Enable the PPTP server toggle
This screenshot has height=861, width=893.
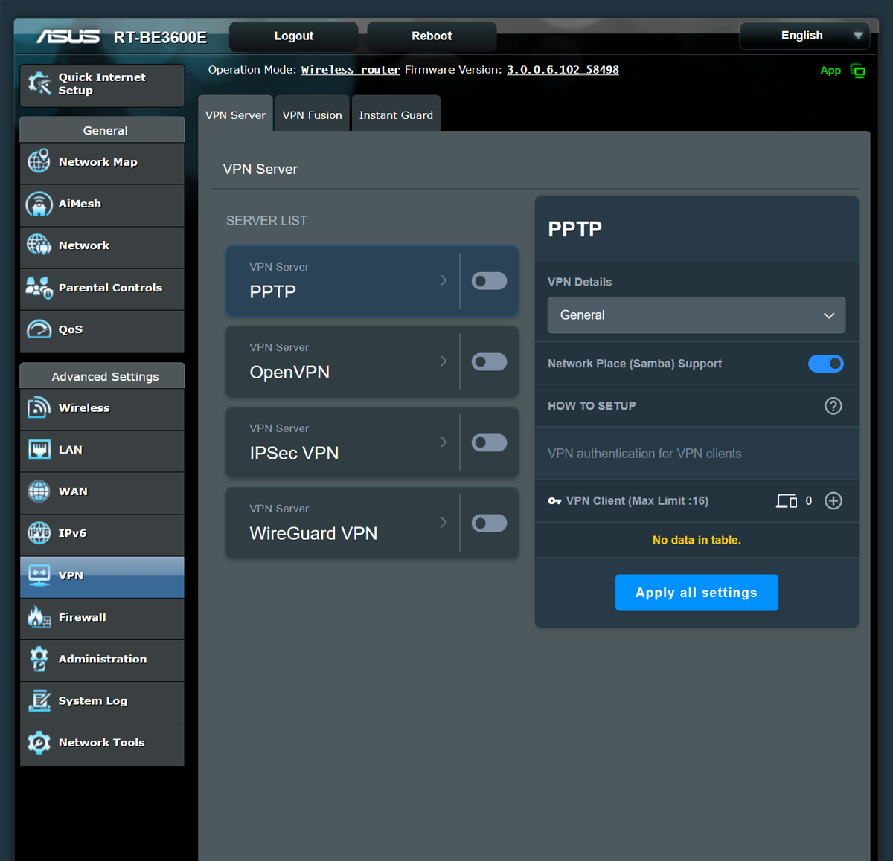click(489, 281)
